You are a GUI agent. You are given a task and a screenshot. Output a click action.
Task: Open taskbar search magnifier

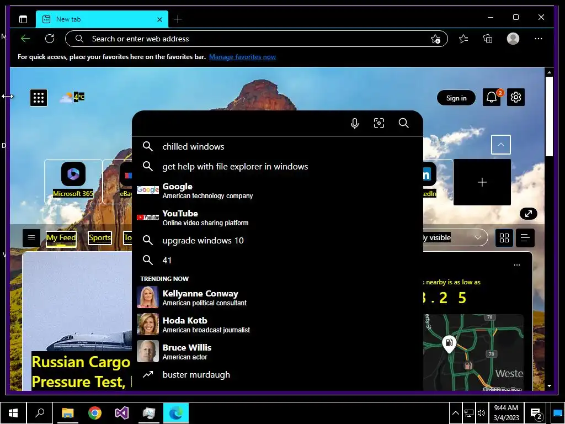pos(40,413)
